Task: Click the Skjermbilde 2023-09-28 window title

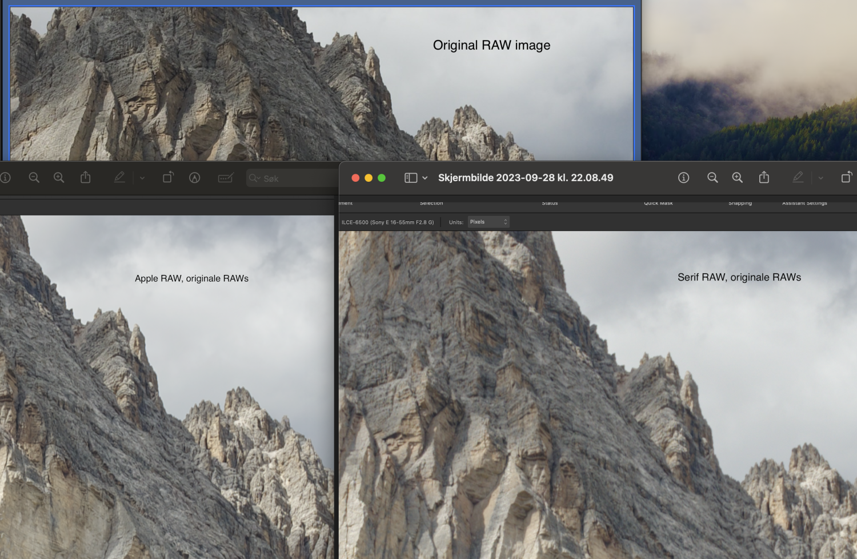Action: coord(526,178)
